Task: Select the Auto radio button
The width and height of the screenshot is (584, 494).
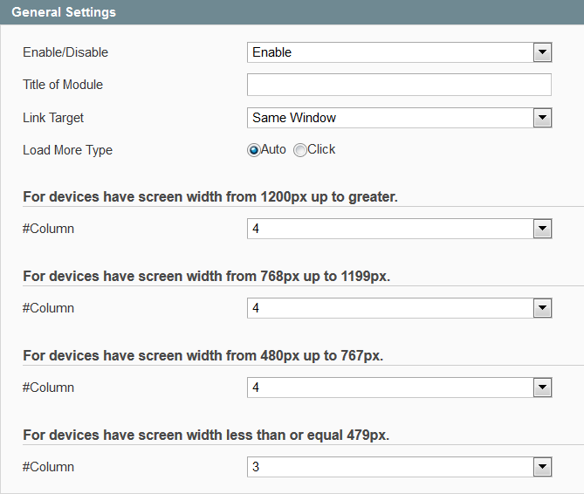Action: point(254,150)
